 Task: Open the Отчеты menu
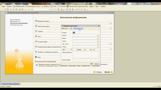(53, 6)
